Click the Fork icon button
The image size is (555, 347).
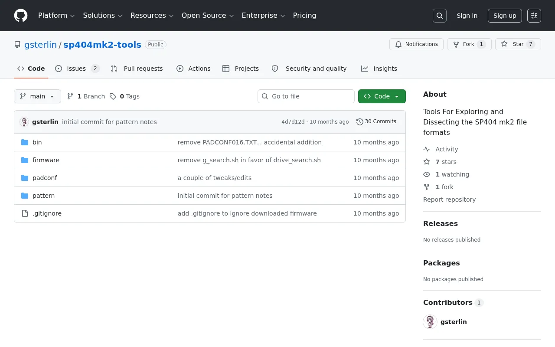[456, 44]
